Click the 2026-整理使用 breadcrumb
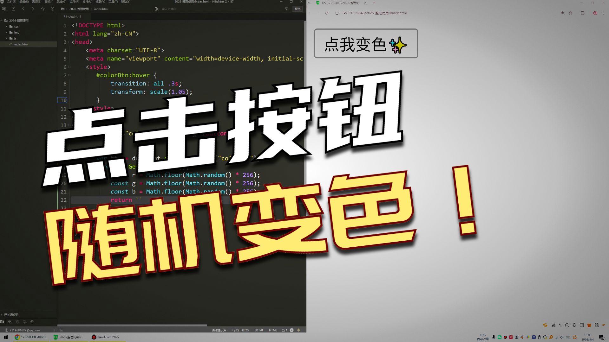609x342 pixels. click(x=79, y=9)
